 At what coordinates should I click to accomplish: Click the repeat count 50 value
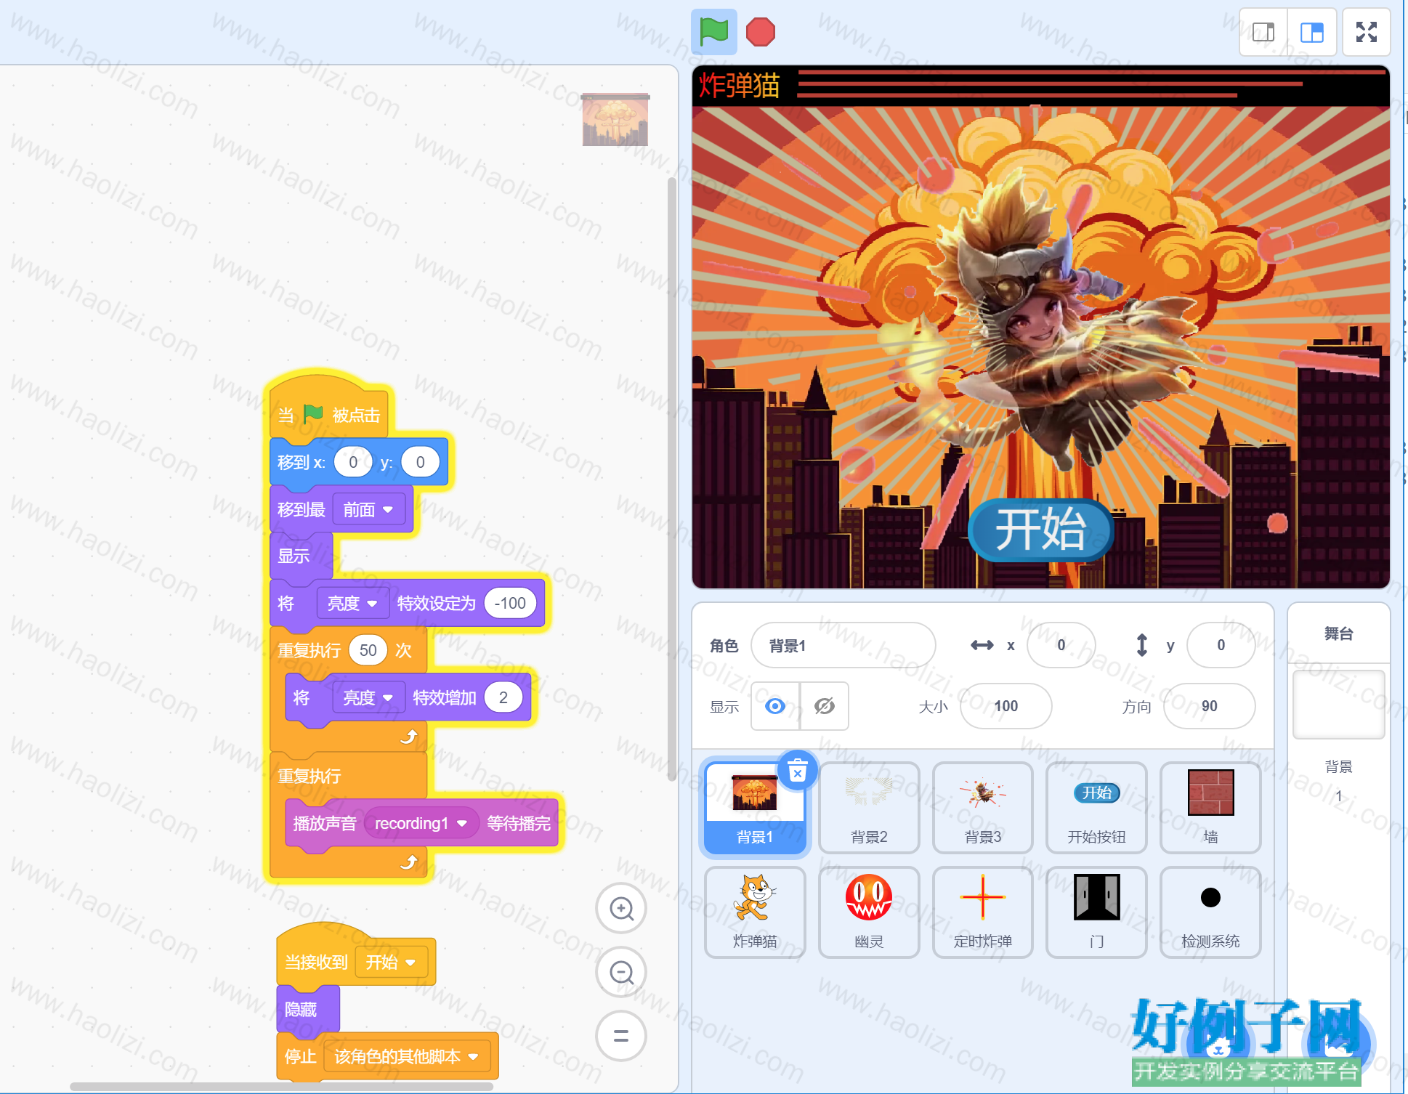click(368, 650)
